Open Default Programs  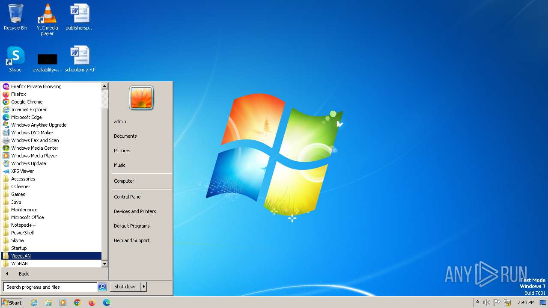click(x=141, y=226)
